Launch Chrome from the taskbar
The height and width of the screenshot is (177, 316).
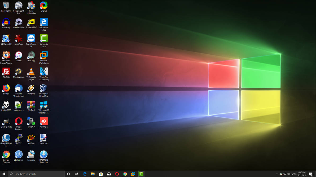(x=125, y=174)
